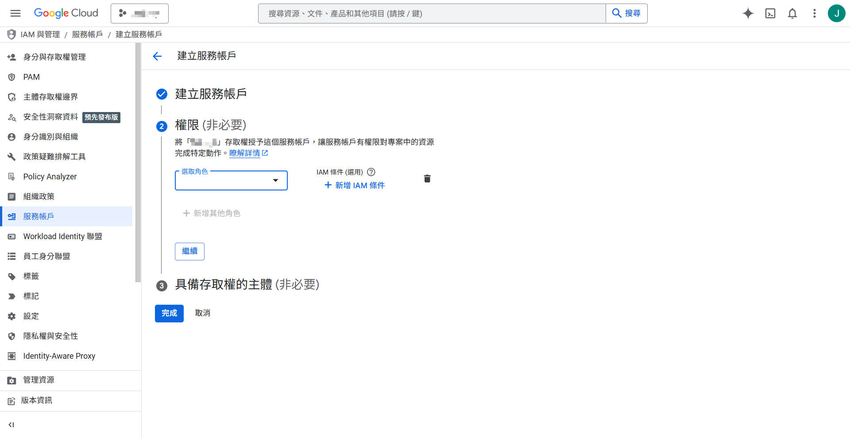Image resolution: width=850 pixels, height=438 pixels.
Task: Click the 繼續 button
Action: [189, 251]
